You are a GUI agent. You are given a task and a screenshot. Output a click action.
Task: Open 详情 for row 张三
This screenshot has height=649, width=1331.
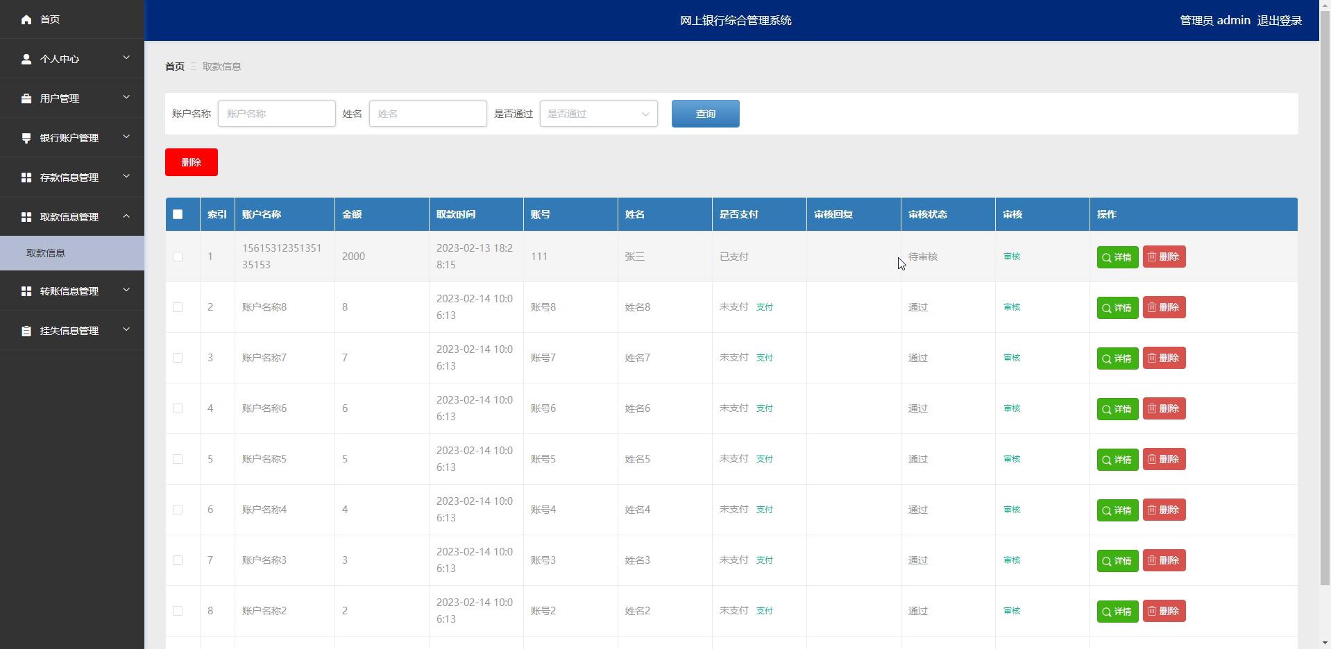[1117, 257]
